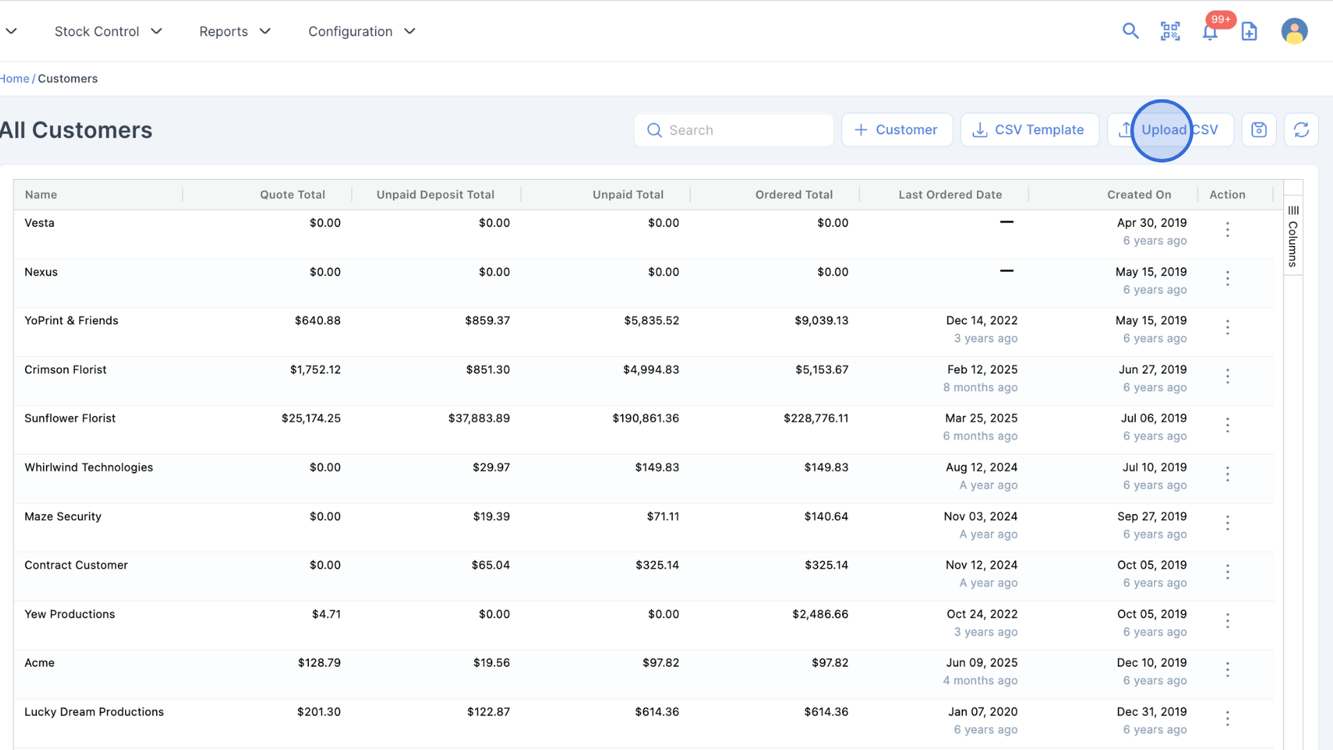Click the Upload CSV button
Viewport: 1333px width, 750px height.
(x=1170, y=130)
